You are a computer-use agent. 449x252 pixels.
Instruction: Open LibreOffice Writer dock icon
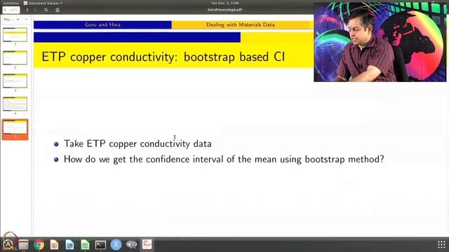[x=69, y=244]
